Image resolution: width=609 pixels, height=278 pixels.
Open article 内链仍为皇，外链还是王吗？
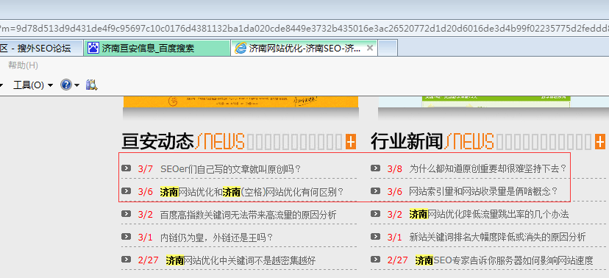pos(217,238)
